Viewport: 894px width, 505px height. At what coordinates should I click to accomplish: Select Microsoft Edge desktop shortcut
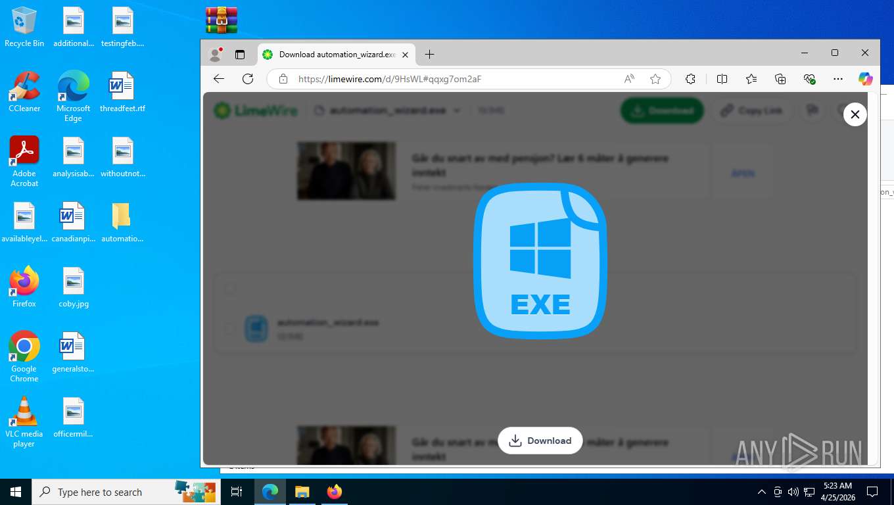click(73, 97)
